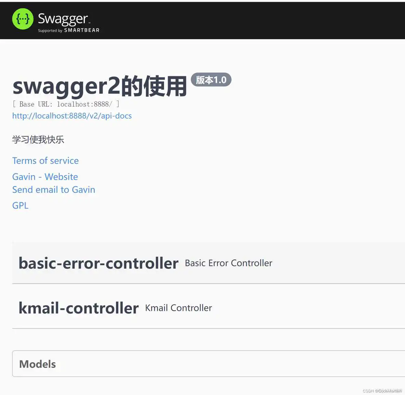The width and height of the screenshot is (405, 395).
Task: Open the GPL license link
Action: click(21, 206)
